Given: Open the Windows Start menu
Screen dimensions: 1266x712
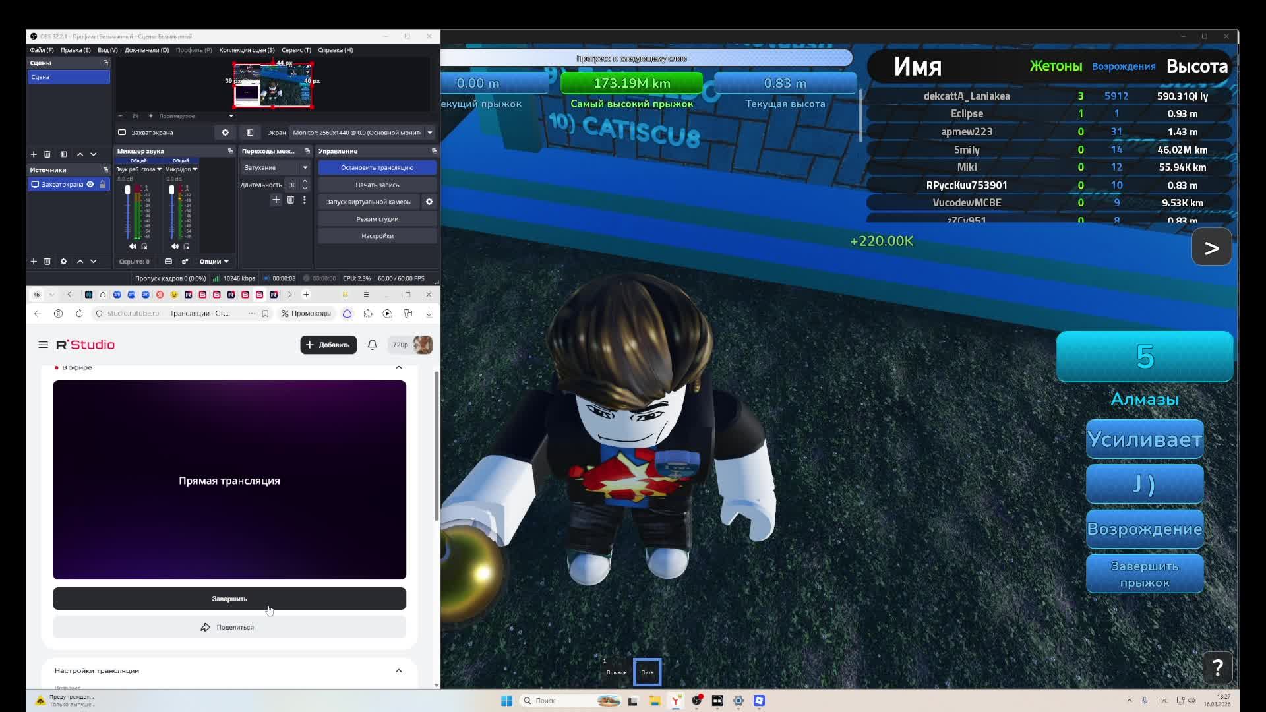Looking at the screenshot, I should [x=506, y=701].
